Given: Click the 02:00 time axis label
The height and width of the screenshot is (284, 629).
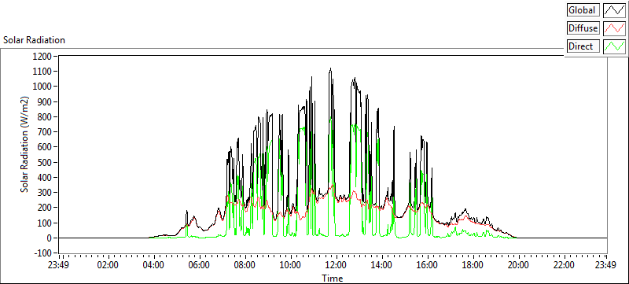Looking at the screenshot, I should coord(108,265).
